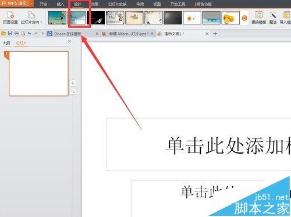Add new slide with plus button beside thumbnail
Viewport: 291px width, 217px height.
coord(73,83)
